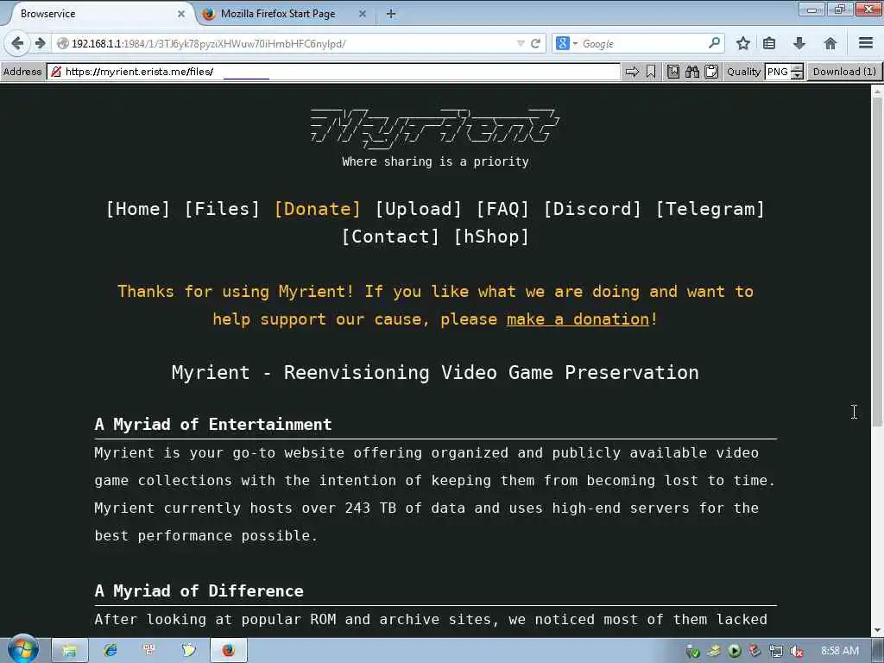Show bookmarks list icon
884x663 pixels.
(x=769, y=43)
